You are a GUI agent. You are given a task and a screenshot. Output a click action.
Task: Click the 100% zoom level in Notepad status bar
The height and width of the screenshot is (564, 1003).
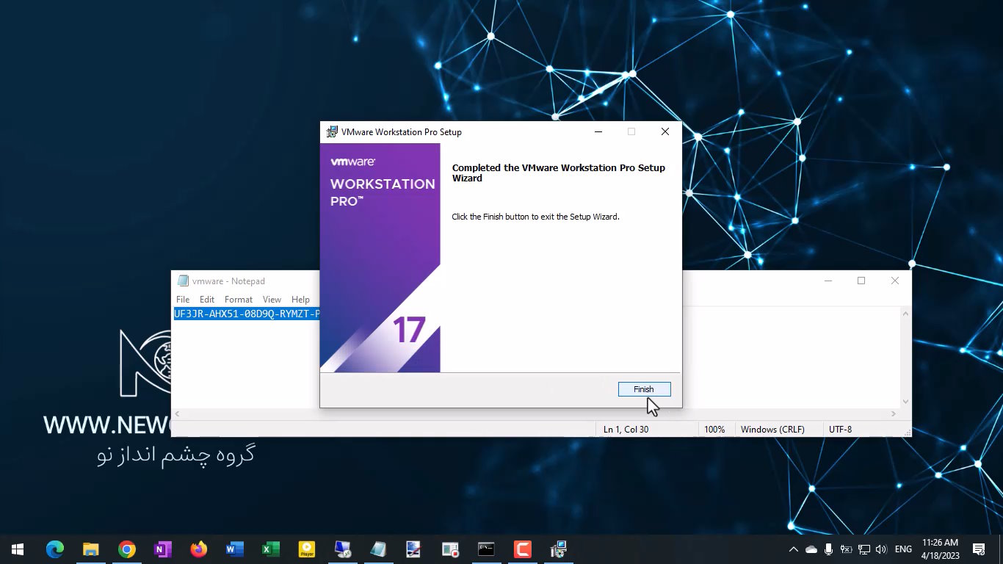pos(714,430)
